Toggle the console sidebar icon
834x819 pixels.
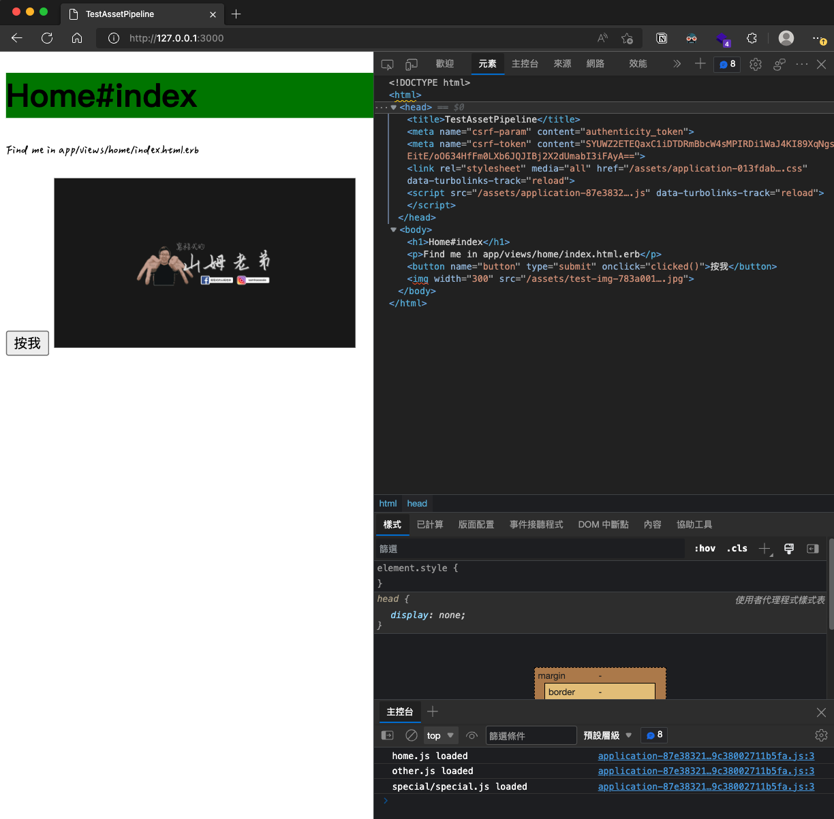388,735
